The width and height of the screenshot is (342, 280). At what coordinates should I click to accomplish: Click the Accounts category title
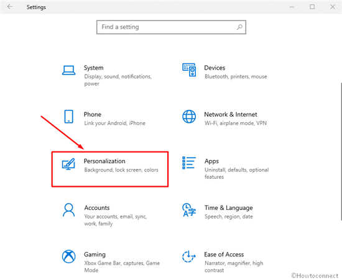[x=97, y=208]
